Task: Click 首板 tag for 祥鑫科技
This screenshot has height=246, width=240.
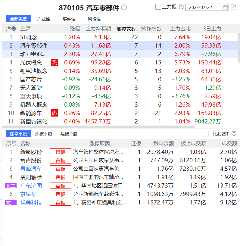Action: (x=61, y=203)
